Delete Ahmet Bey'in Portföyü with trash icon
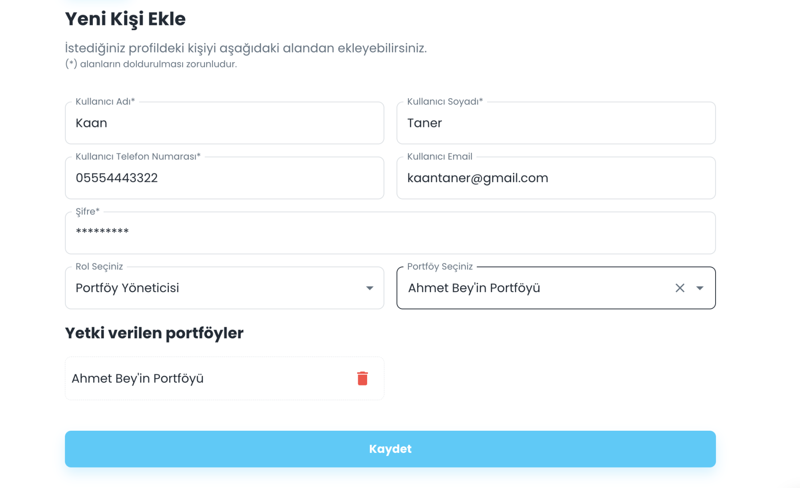 pos(362,378)
